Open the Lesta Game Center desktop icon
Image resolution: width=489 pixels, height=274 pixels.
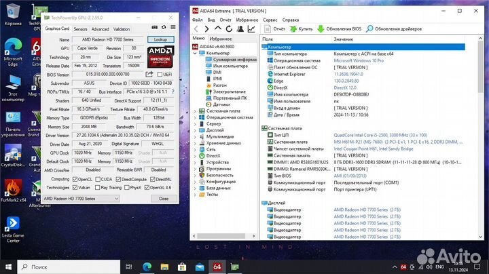(x=13, y=229)
